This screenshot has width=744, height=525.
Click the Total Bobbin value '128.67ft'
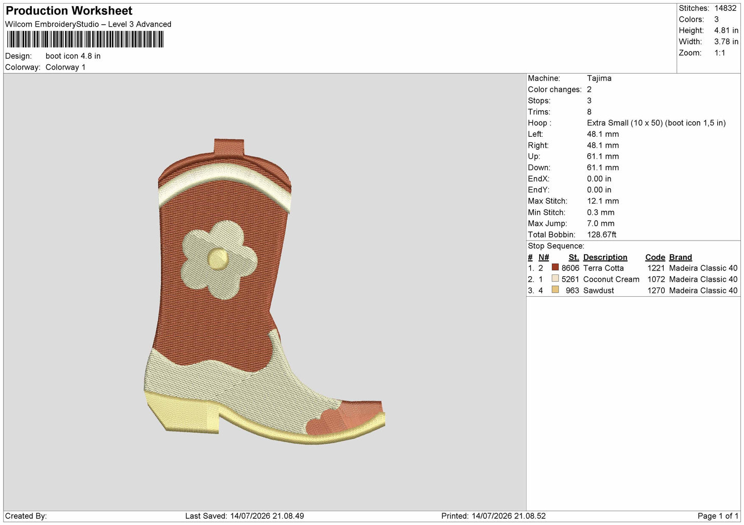click(x=602, y=234)
